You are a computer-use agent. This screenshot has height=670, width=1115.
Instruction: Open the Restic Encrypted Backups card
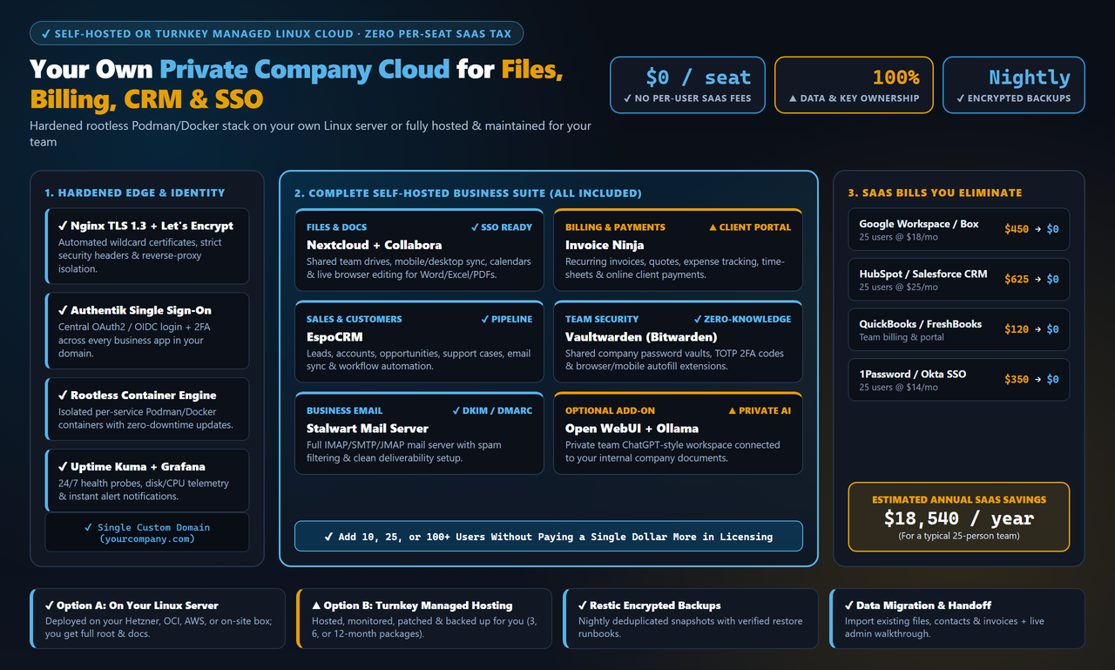coord(691,619)
